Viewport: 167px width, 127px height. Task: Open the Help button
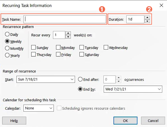[x=14, y=121]
